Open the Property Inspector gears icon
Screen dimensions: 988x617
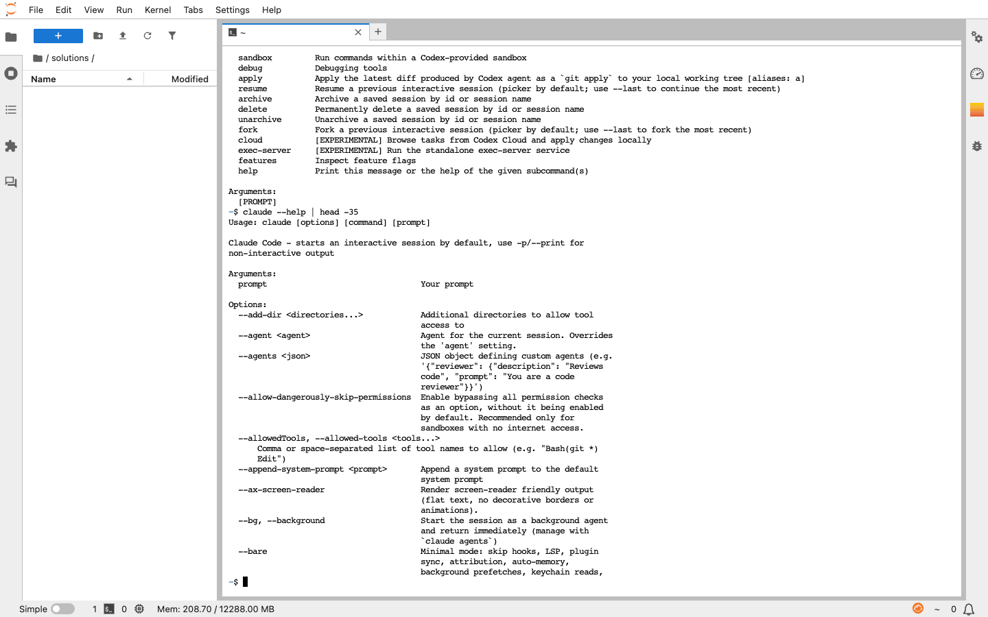977,37
